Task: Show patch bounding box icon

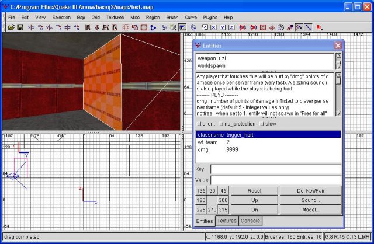Action: [x=263, y=27]
